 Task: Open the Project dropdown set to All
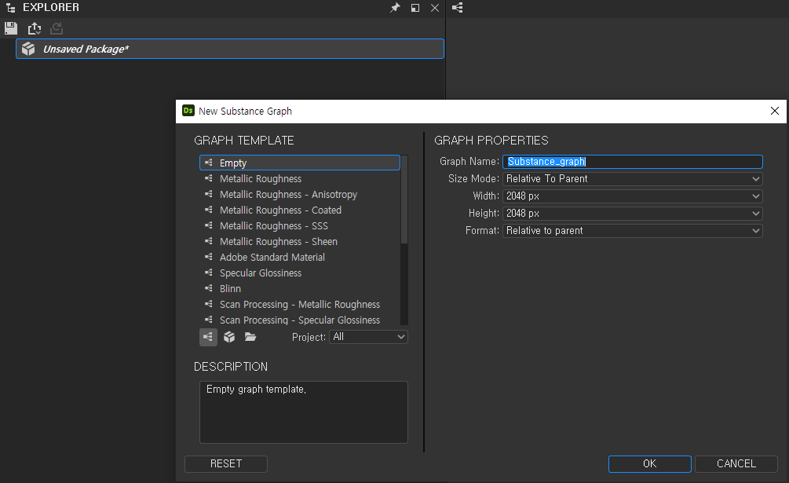tap(368, 337)
